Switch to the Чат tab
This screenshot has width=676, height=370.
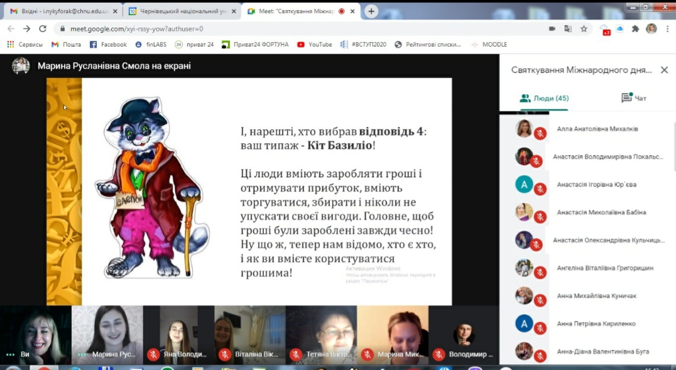point(634,99)
